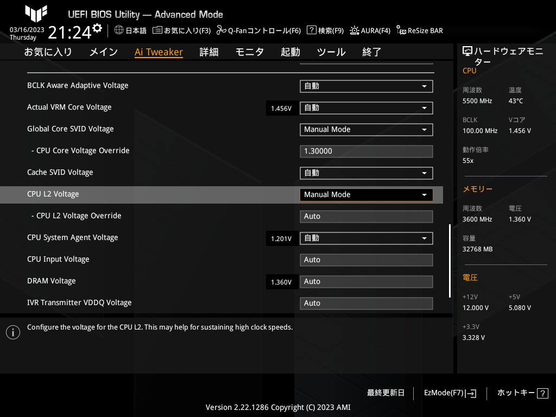Image resolution: width=556 pixels, height=417 pixels.
Task: Select CPU L2 Voltage row label
Action: pyautogui.click(x=53, y=194)
